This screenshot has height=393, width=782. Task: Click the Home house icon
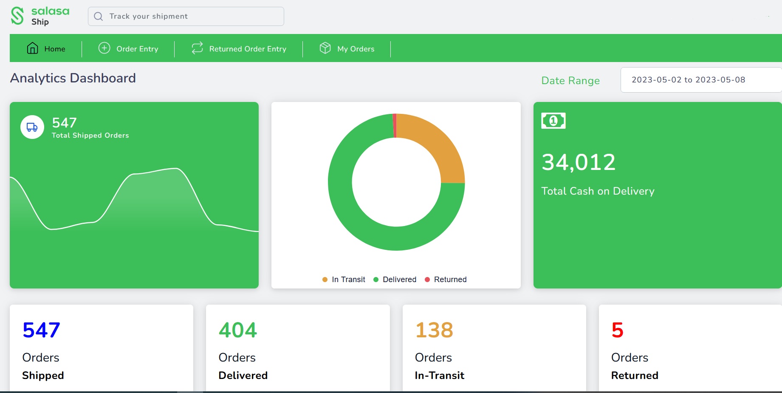tap(33, 48)
